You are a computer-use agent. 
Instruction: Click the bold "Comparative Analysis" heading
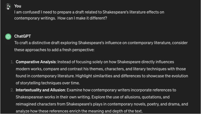tap(36, 62)
